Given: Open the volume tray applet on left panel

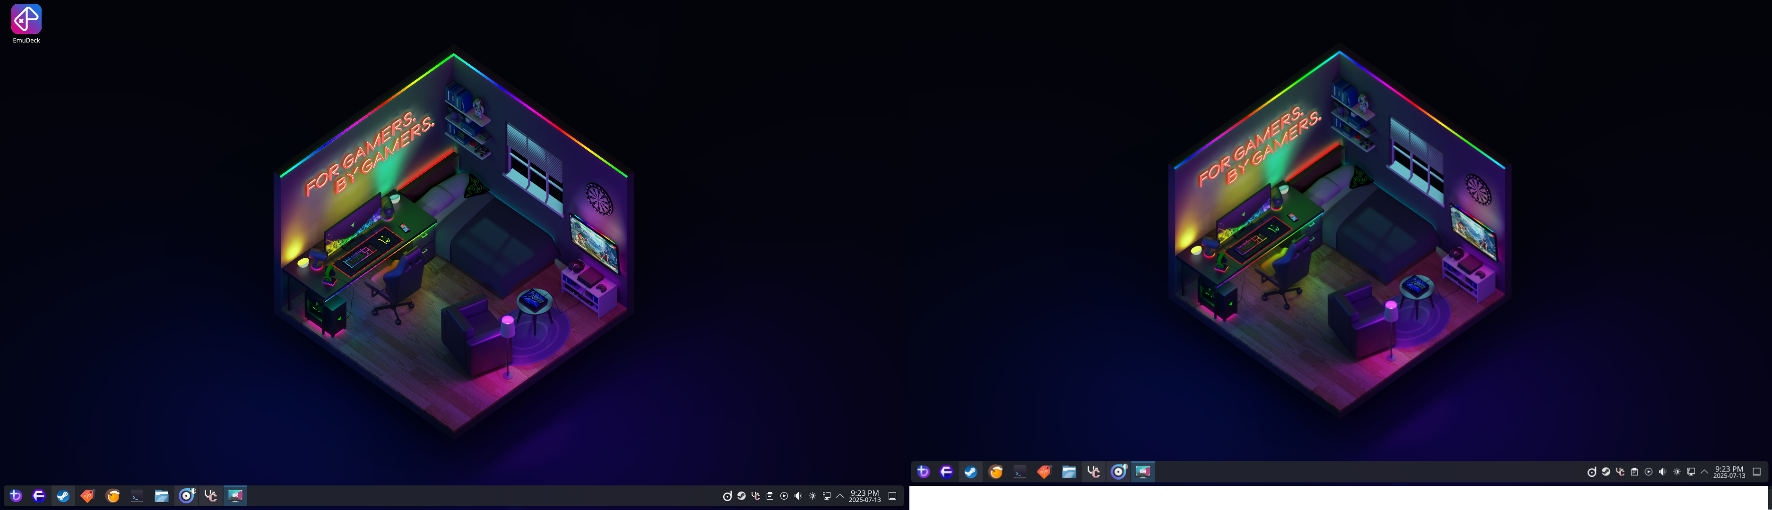Looking at the screenshot, I should coord(798,495).
